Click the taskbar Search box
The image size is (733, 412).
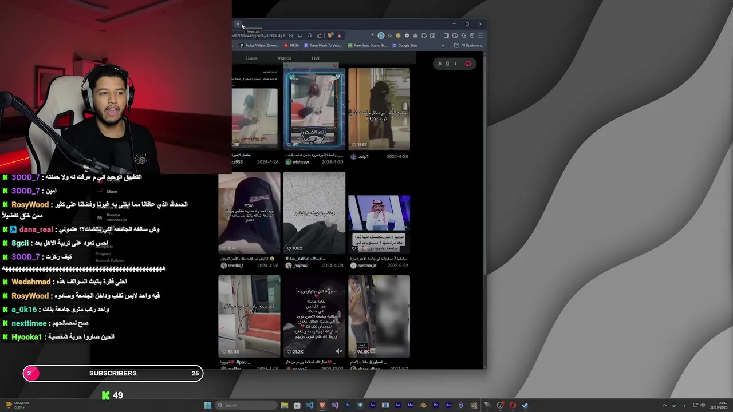tap(246, 405)
